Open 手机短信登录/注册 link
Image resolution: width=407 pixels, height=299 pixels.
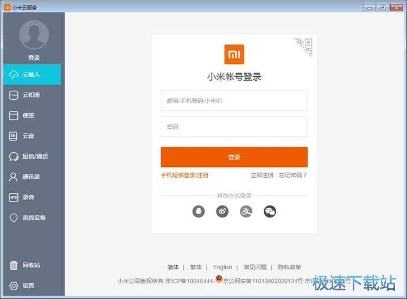click(x=185, y=175)
